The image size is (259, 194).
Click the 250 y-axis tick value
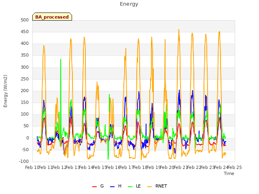click(25, 79)
